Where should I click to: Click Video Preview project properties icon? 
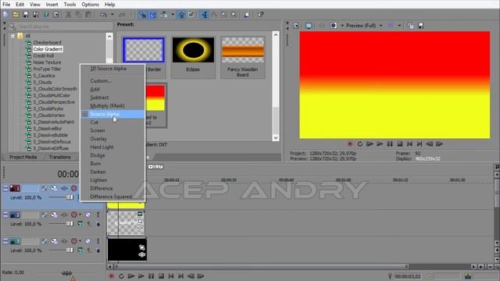296,26
